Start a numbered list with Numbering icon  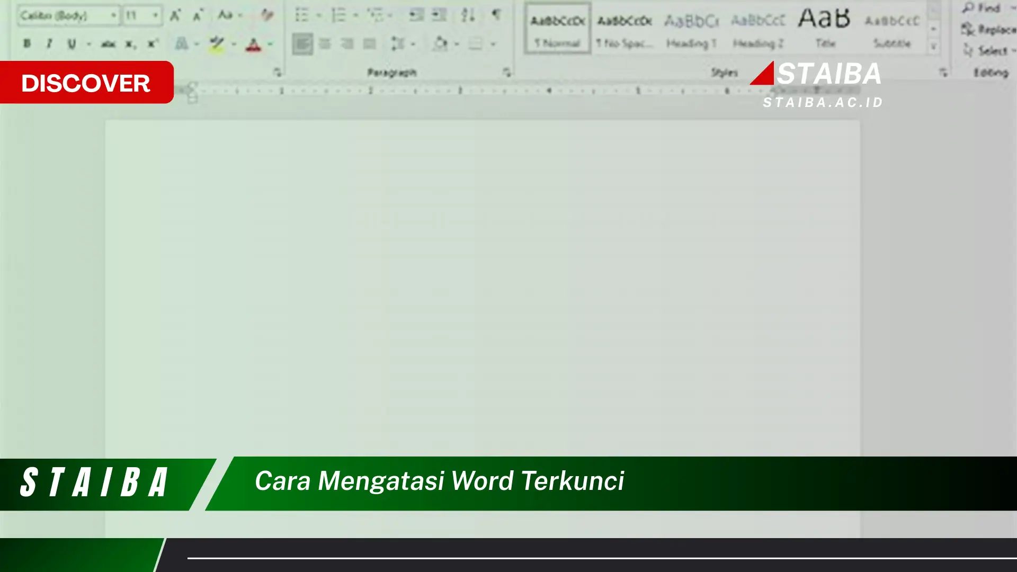pos(339,15)
